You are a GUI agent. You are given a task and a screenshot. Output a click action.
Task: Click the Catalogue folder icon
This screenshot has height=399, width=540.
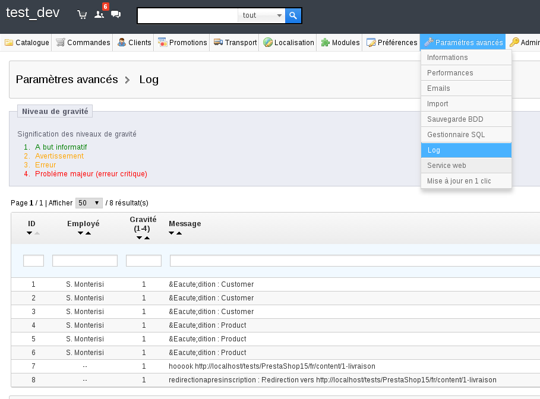pos(9,42)
